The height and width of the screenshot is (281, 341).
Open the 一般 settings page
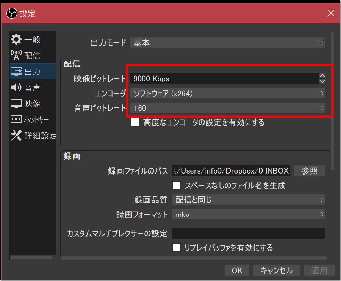[33, 39]
